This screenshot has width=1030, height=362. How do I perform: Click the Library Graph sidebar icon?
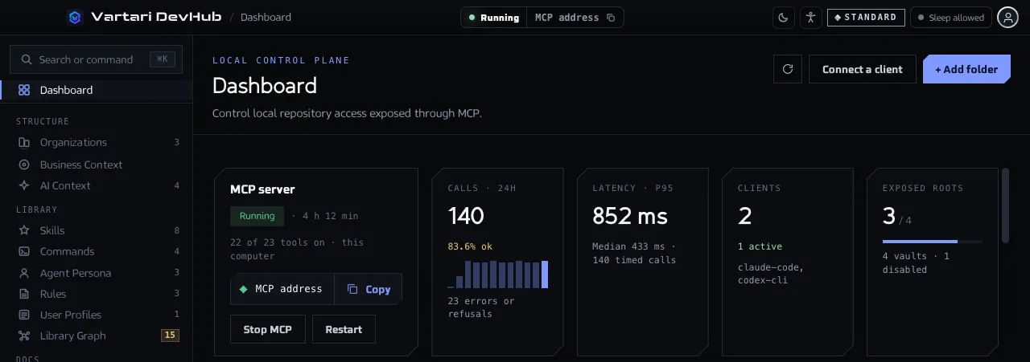coord(24,336)
